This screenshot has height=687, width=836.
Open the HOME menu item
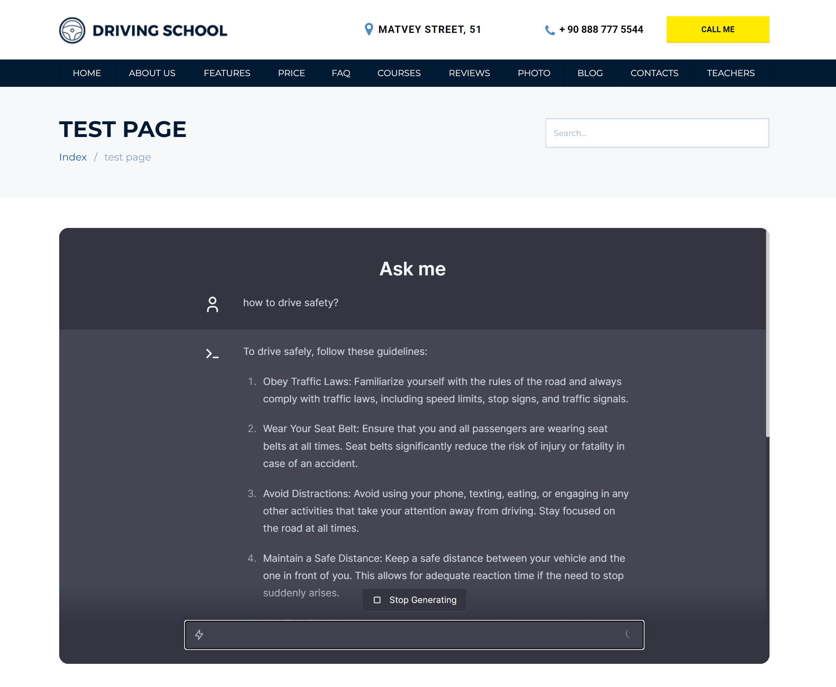(x=87, y=73)
